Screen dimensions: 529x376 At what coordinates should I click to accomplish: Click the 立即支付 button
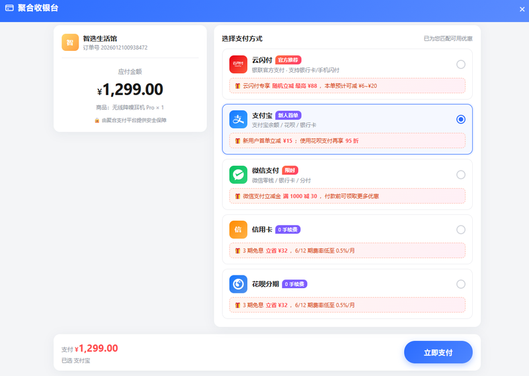(438, 352)
